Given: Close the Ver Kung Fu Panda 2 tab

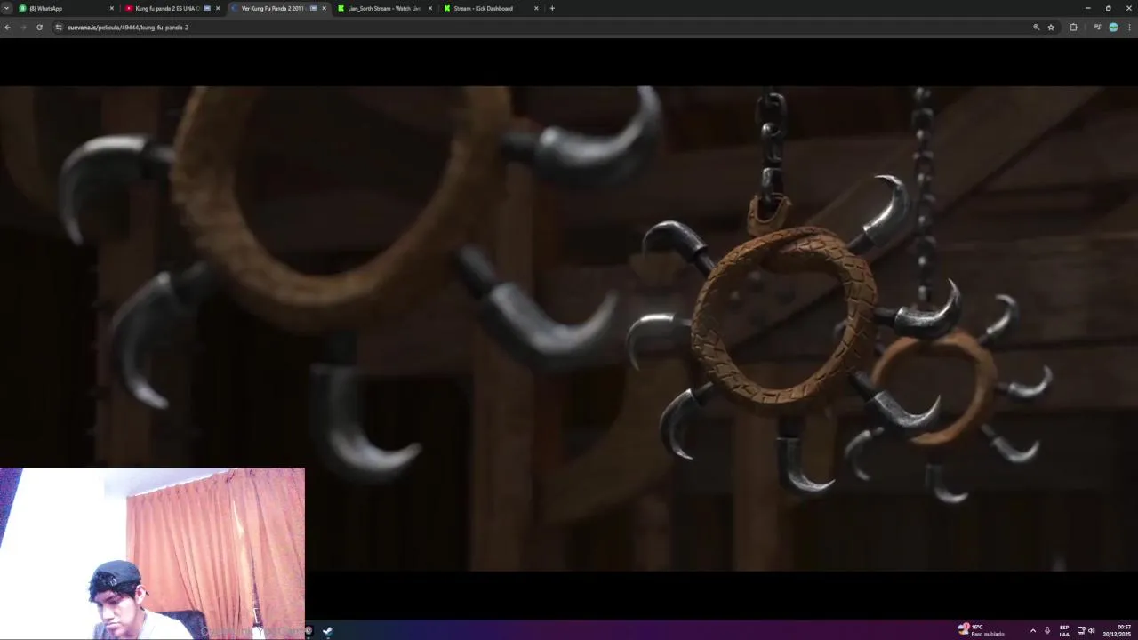Looking at the screenshot, I should point(324,8).
